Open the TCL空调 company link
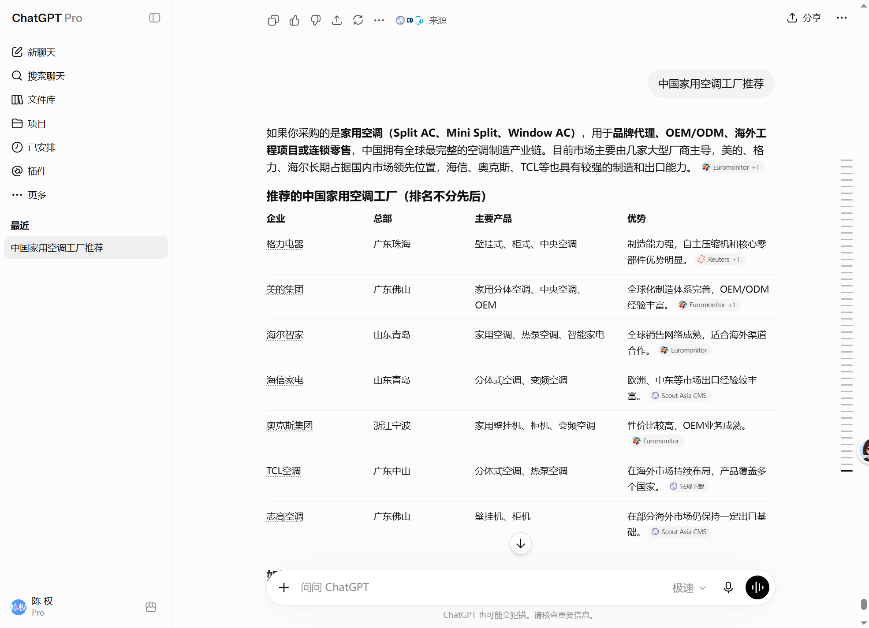Screen dimensions: 869x628 point(283,471)
